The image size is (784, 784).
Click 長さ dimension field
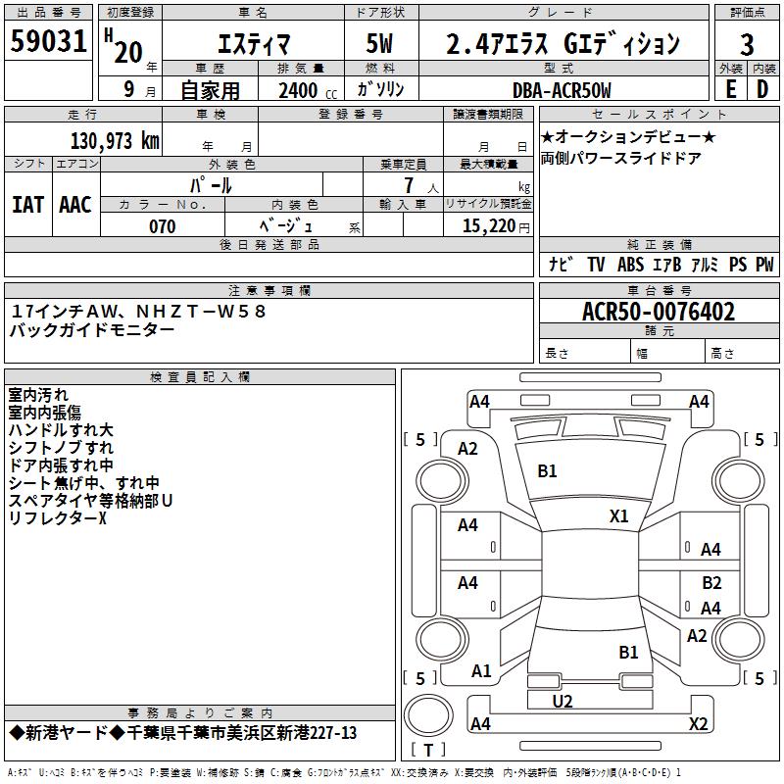click(585, 353)
